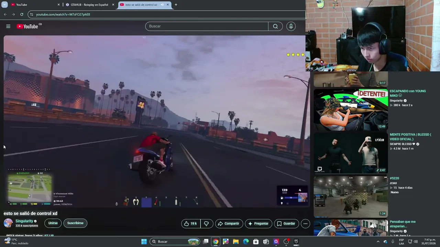This screenshot has height=247, width=440.
Task: Open Microsoft Store from the taskbar
Action: click(x=256, y=242)
